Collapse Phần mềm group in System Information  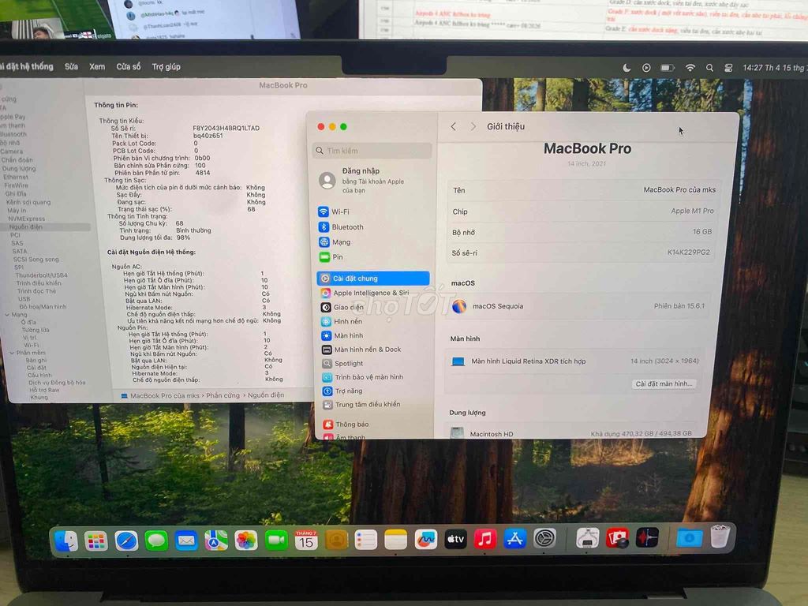11,353
